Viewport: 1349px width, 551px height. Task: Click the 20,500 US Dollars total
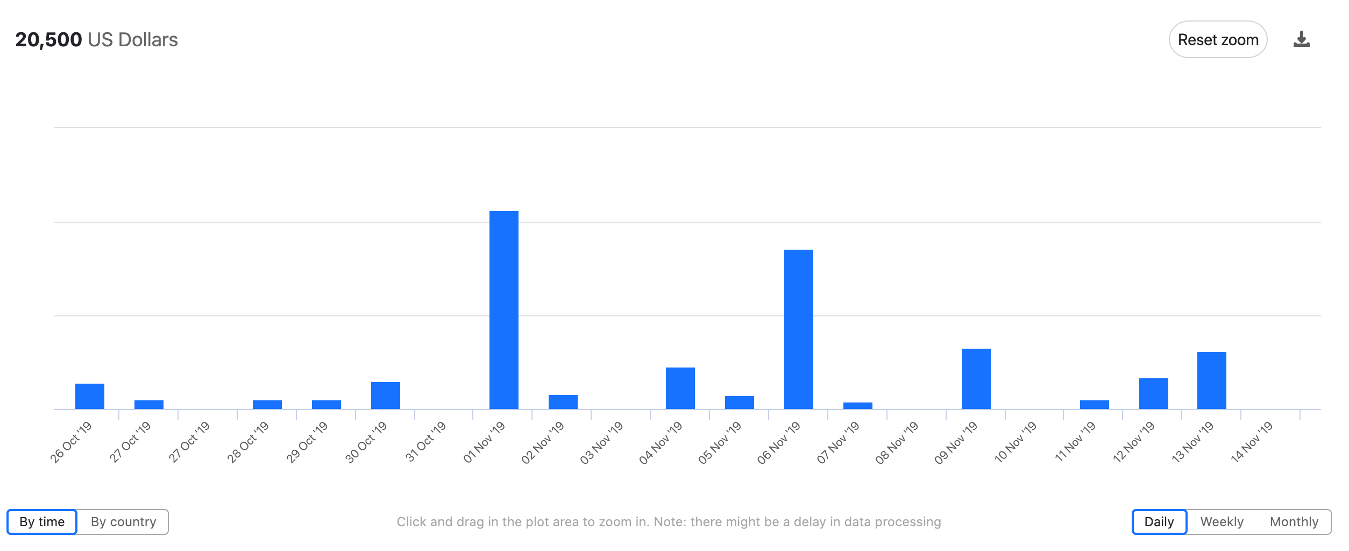(x=96, y=40)
